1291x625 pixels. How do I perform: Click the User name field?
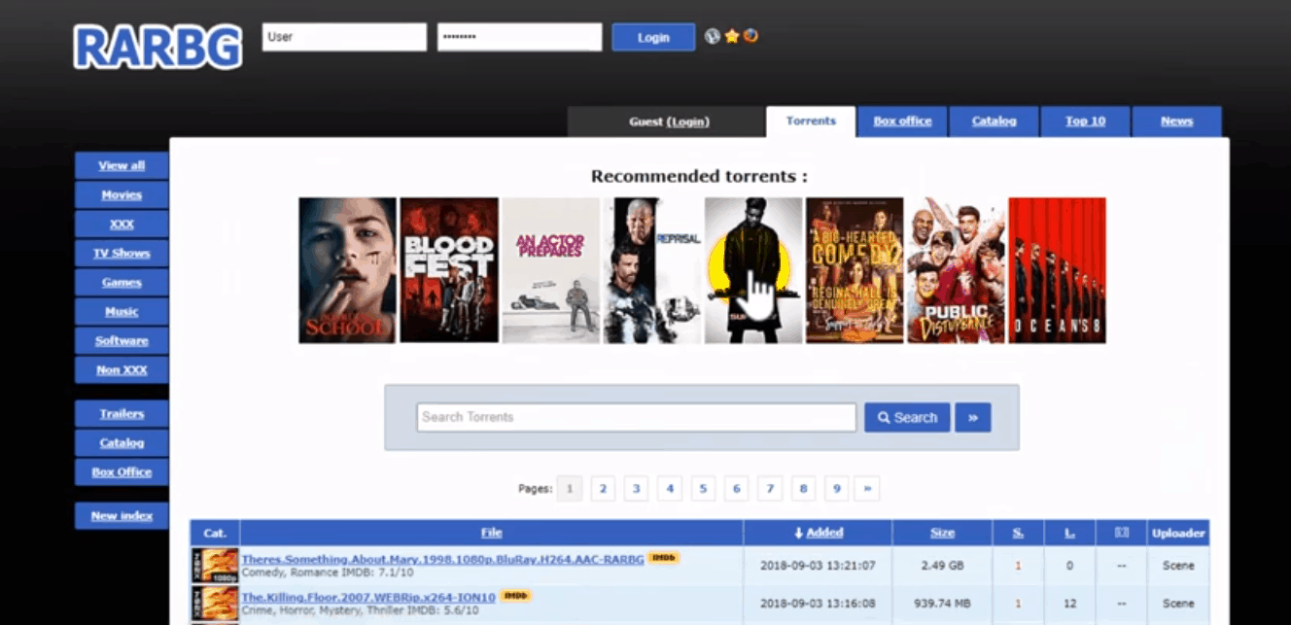344,37
